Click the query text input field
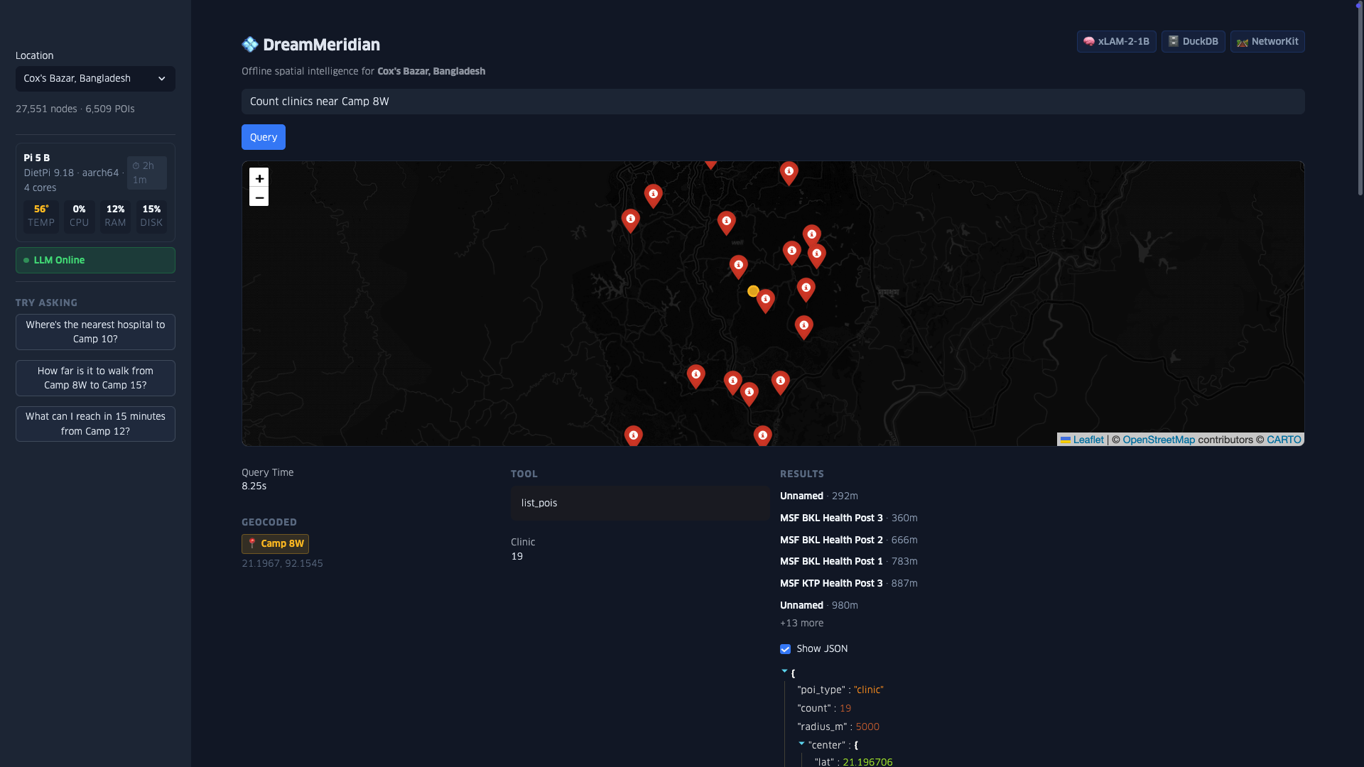Image resolution: width=1364 pixels, height=767 pixels. (772, 102)
